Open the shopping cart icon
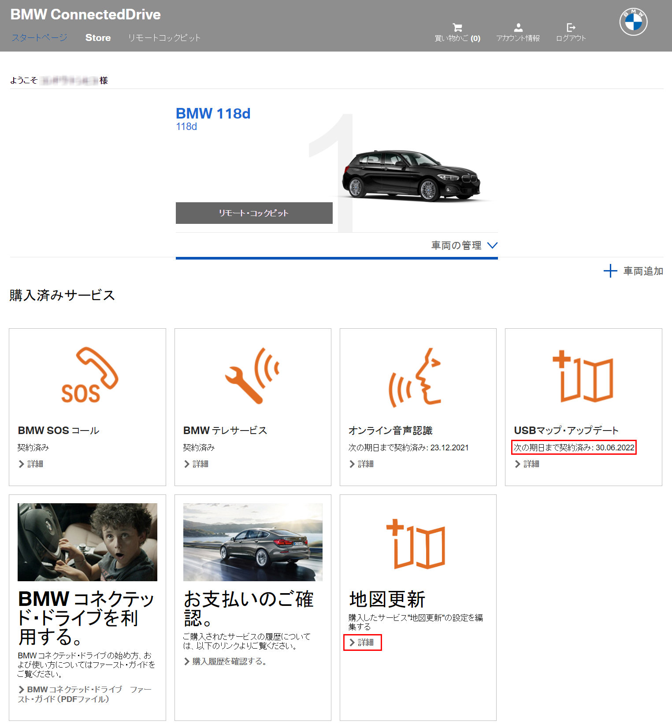This screenshot has width=672, height=724. point(457,27)
